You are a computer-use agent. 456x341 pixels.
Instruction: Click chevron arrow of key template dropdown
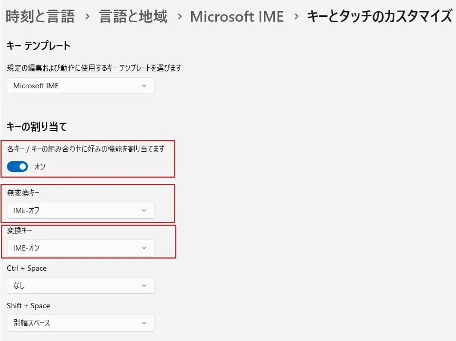point(144,86)
